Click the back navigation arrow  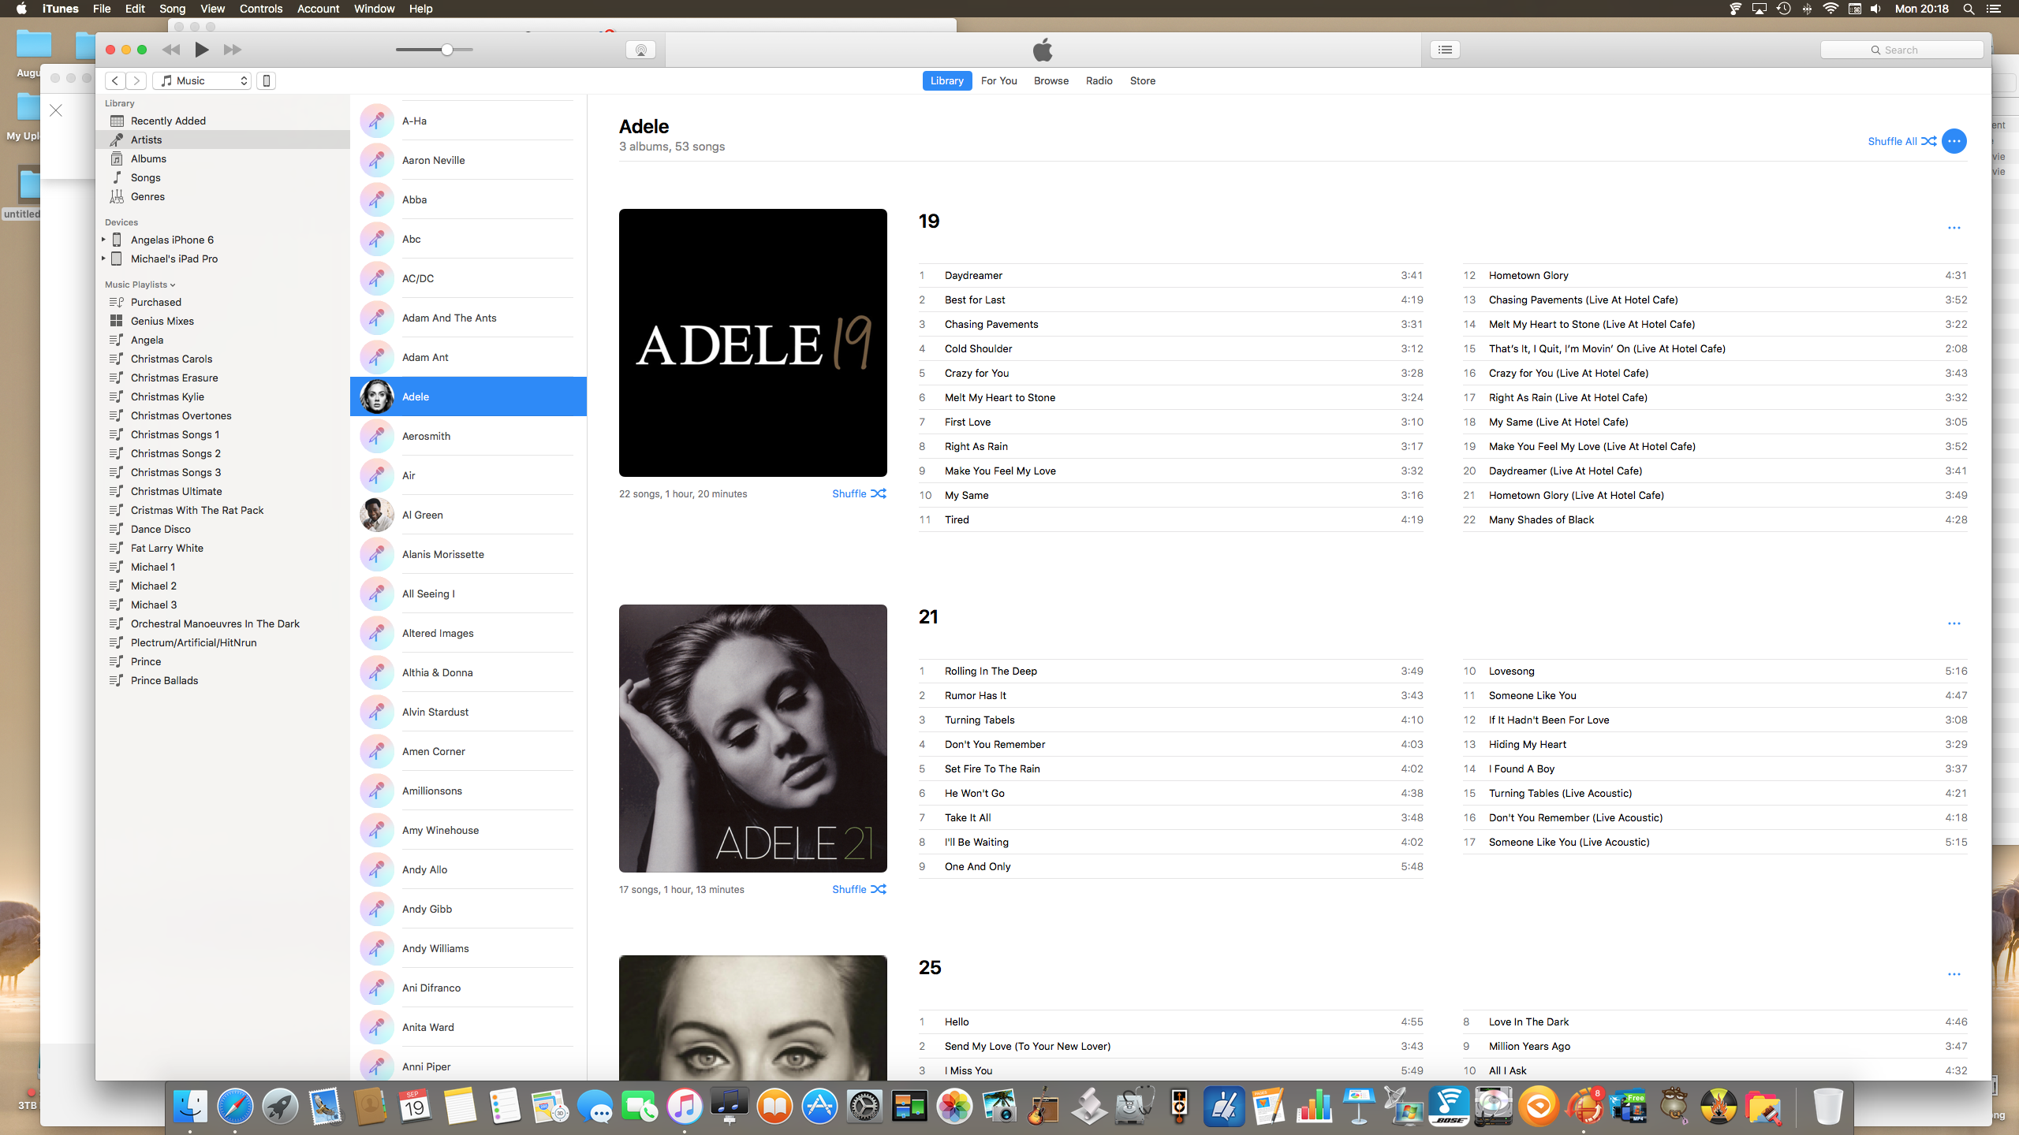coord(115,80)
